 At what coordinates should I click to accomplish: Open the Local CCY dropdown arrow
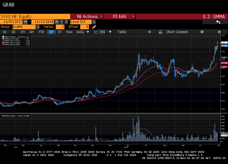click(x=94, y=22)
